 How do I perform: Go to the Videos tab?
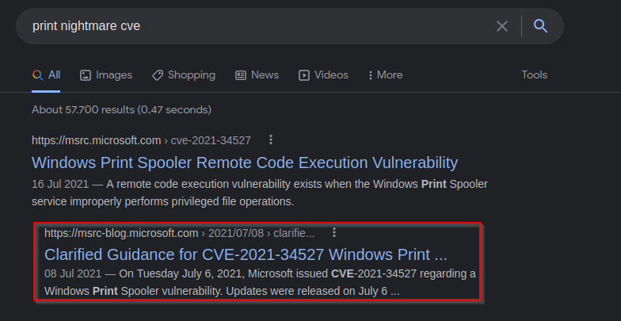click(x=323, y=75)
